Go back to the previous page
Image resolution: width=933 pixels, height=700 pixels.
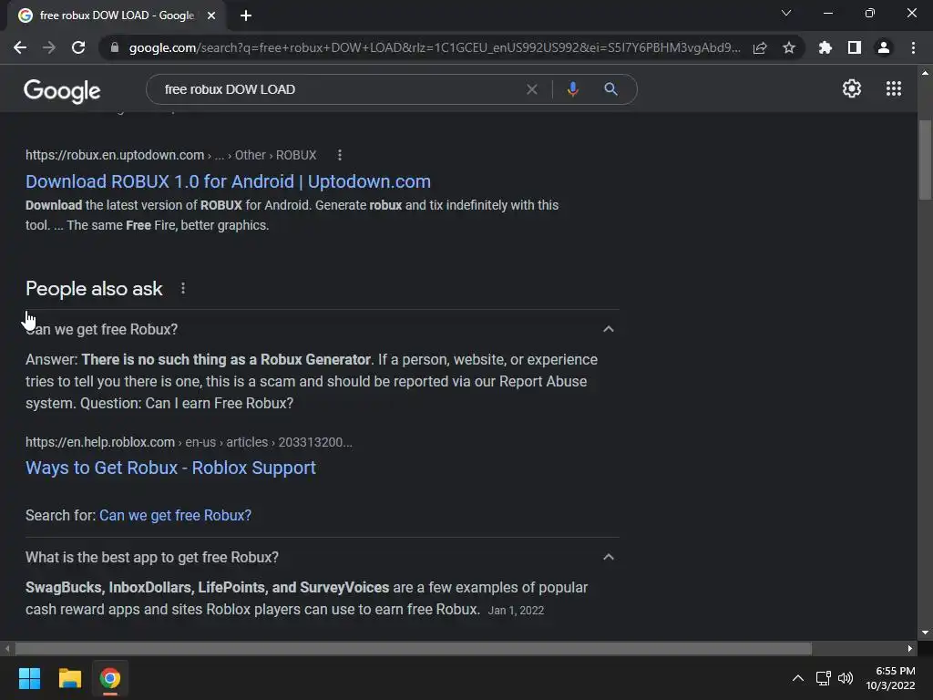click(x=20, y=47)
